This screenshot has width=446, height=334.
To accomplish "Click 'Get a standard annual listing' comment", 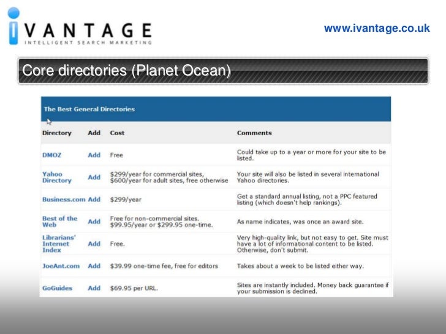I will pyautogui.click(x=307, y=199).
